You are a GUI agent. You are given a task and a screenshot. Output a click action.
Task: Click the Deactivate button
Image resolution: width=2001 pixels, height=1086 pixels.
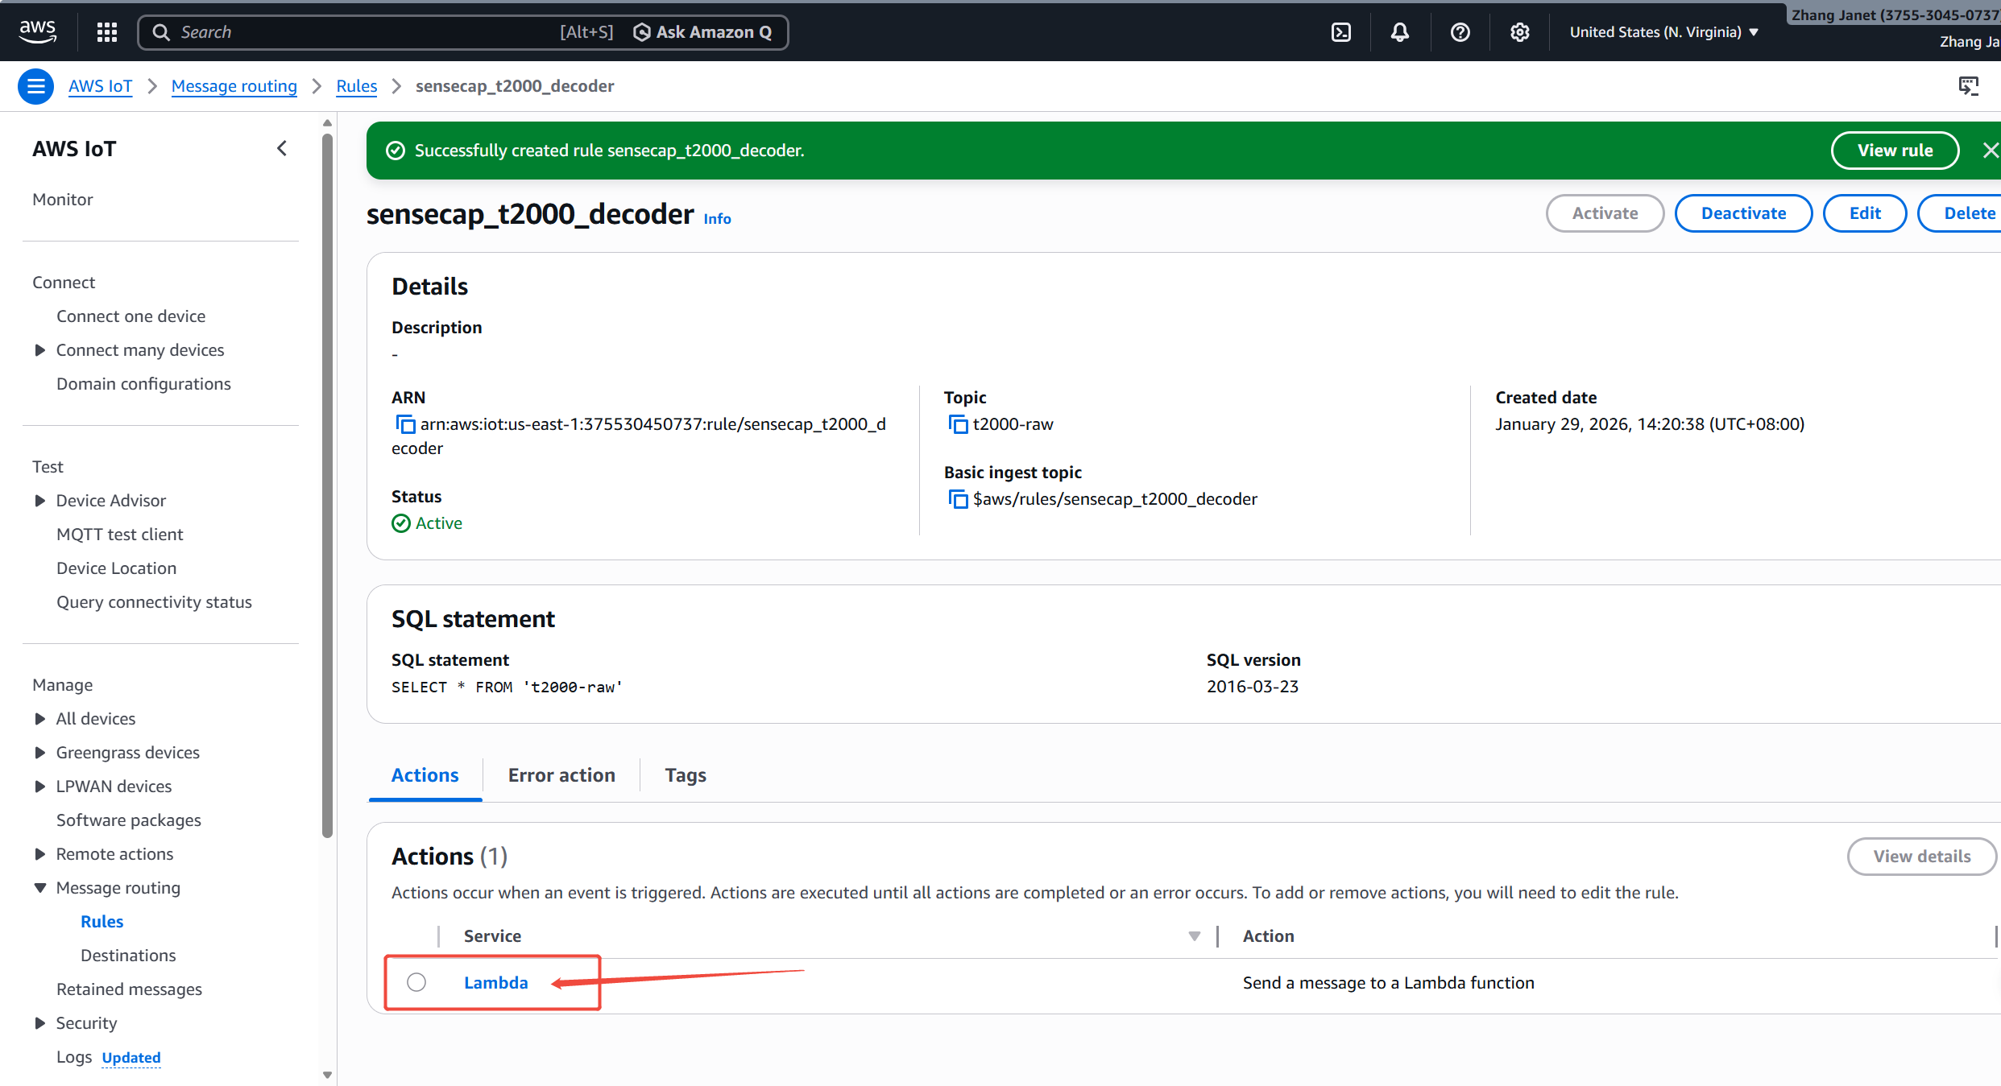click(x=1743, y=213)
